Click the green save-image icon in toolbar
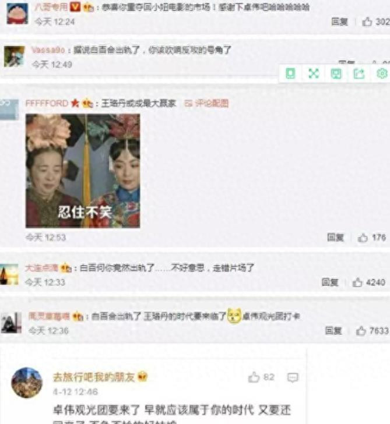This screenshot has width=390, height=424. 336,73
